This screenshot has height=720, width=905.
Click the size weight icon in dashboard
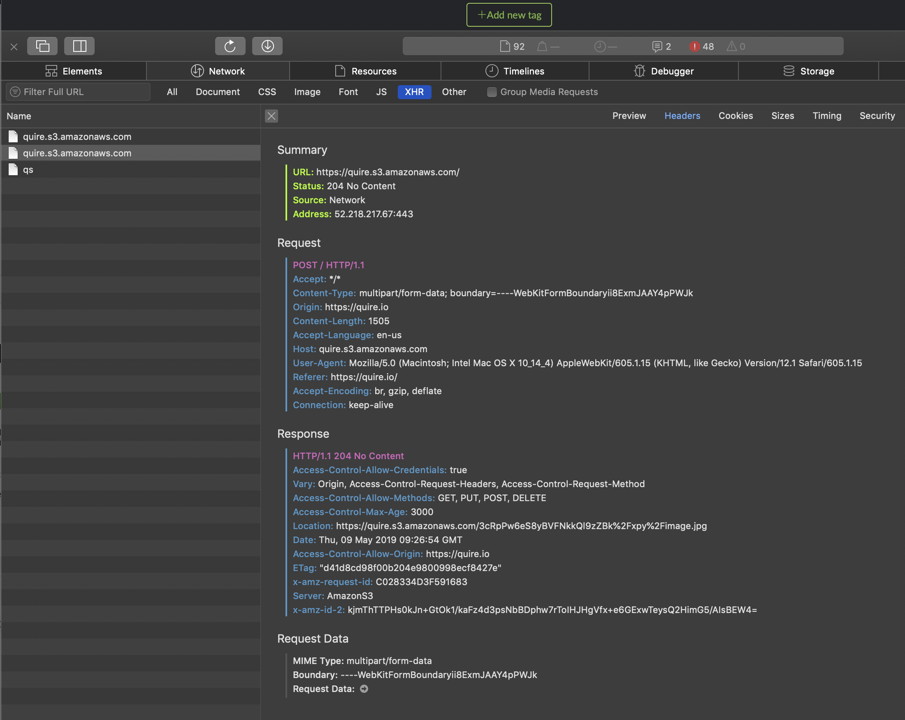(x=542, y=46)
